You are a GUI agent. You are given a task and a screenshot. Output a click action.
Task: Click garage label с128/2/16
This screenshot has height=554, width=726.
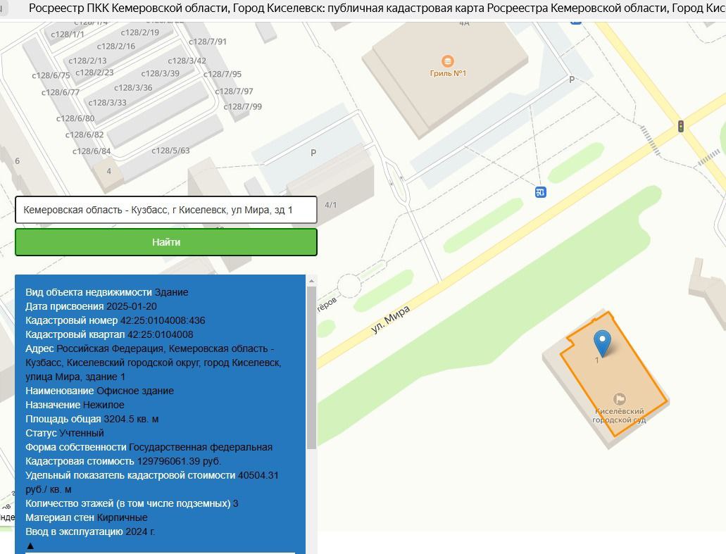116,46
